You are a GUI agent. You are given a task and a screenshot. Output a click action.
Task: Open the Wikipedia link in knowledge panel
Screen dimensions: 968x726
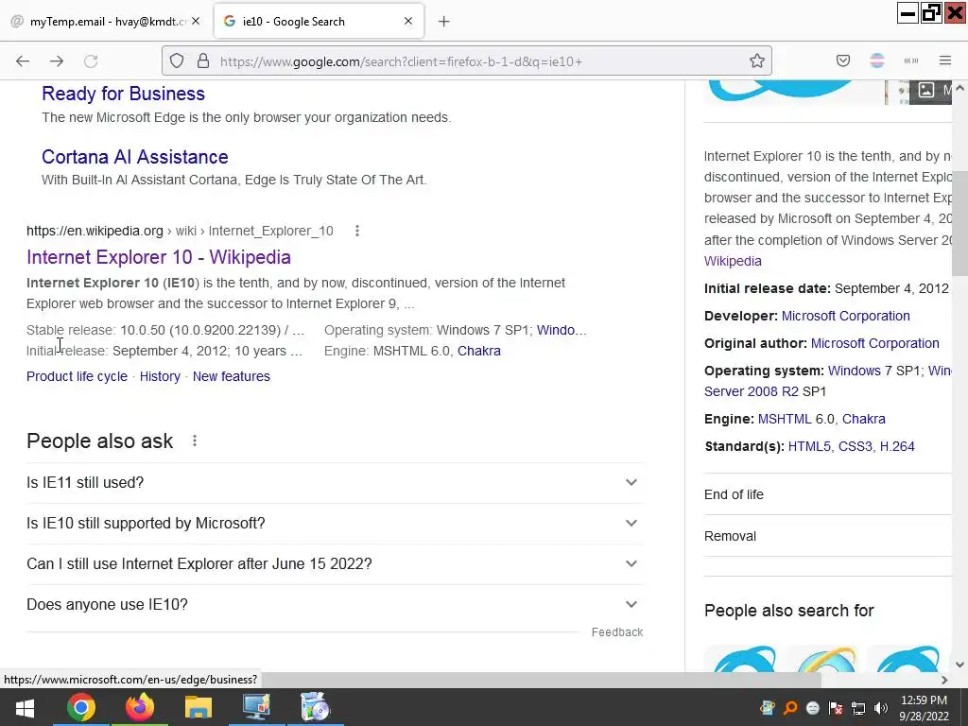coord(733,261)
